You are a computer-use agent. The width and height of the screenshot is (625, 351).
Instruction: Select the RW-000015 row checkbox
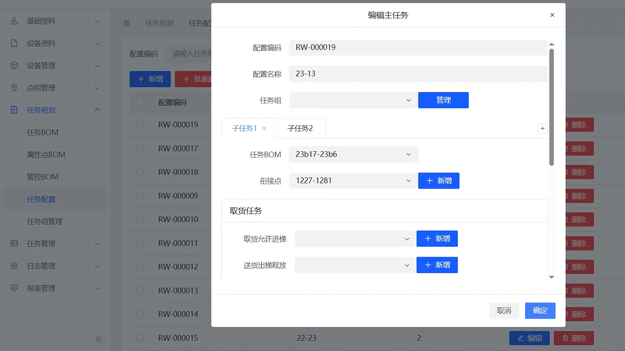pos(140,338)
